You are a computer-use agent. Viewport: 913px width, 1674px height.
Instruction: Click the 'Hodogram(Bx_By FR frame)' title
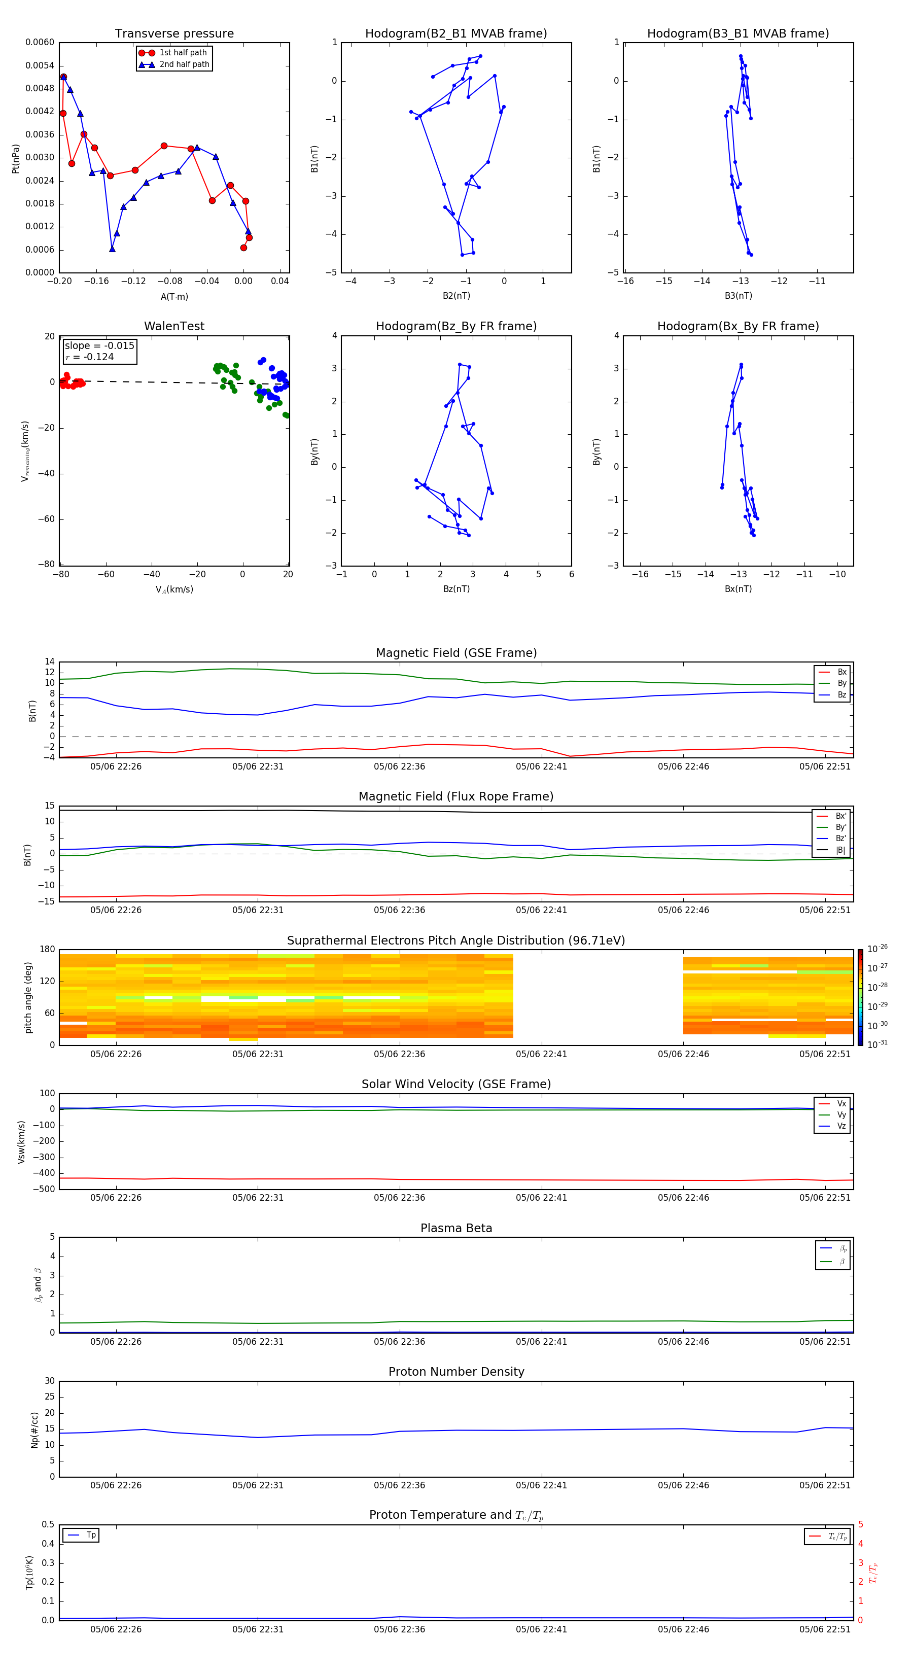(738, 326)
